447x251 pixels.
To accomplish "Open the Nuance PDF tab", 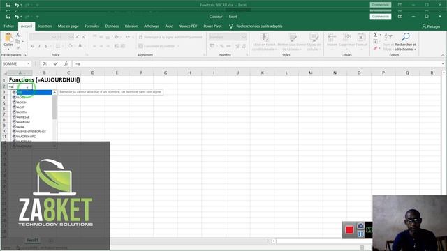I will coord(188,26).
